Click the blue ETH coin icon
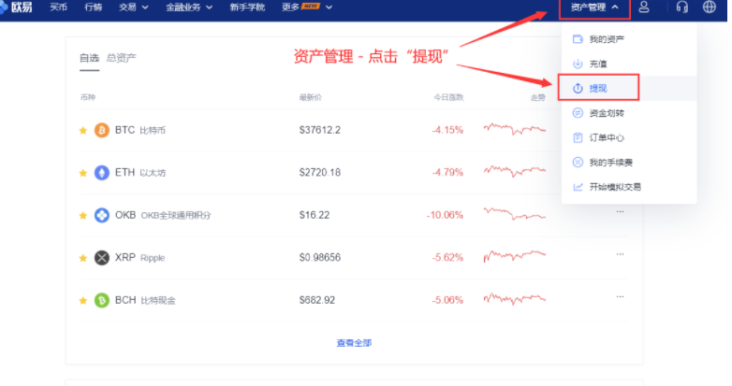This screenshot has height=386, width=732. pos(102,172)
